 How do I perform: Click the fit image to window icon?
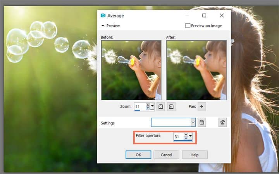coord(161,107)
